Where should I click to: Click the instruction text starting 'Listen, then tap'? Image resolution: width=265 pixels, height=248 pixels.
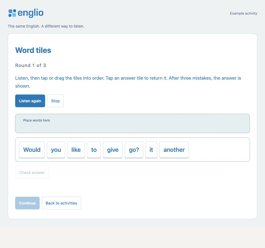click(128, 82)
